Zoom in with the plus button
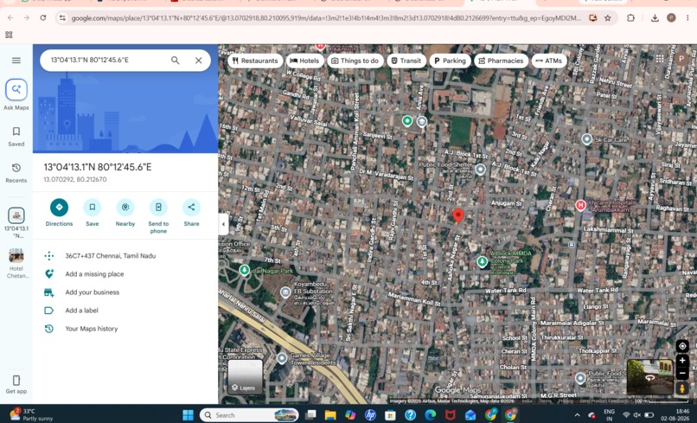 click(682, 361)
